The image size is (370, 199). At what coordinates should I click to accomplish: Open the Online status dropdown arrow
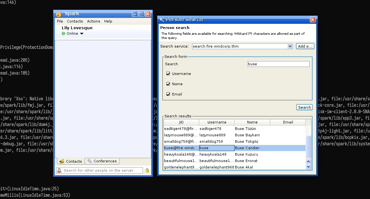tap(82, 33)
